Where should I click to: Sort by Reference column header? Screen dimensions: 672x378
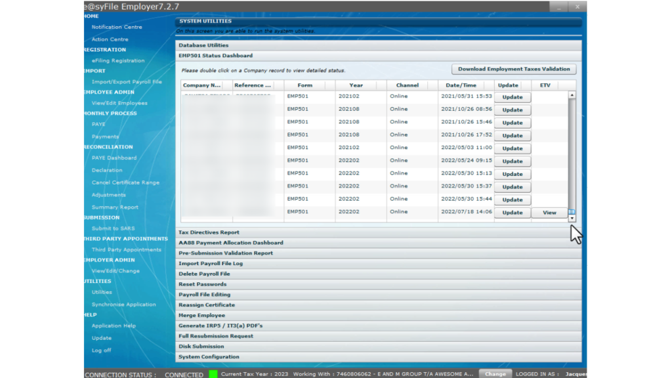point(258,85)
